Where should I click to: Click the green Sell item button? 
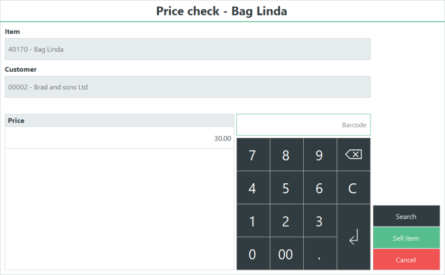pos(407,238)
